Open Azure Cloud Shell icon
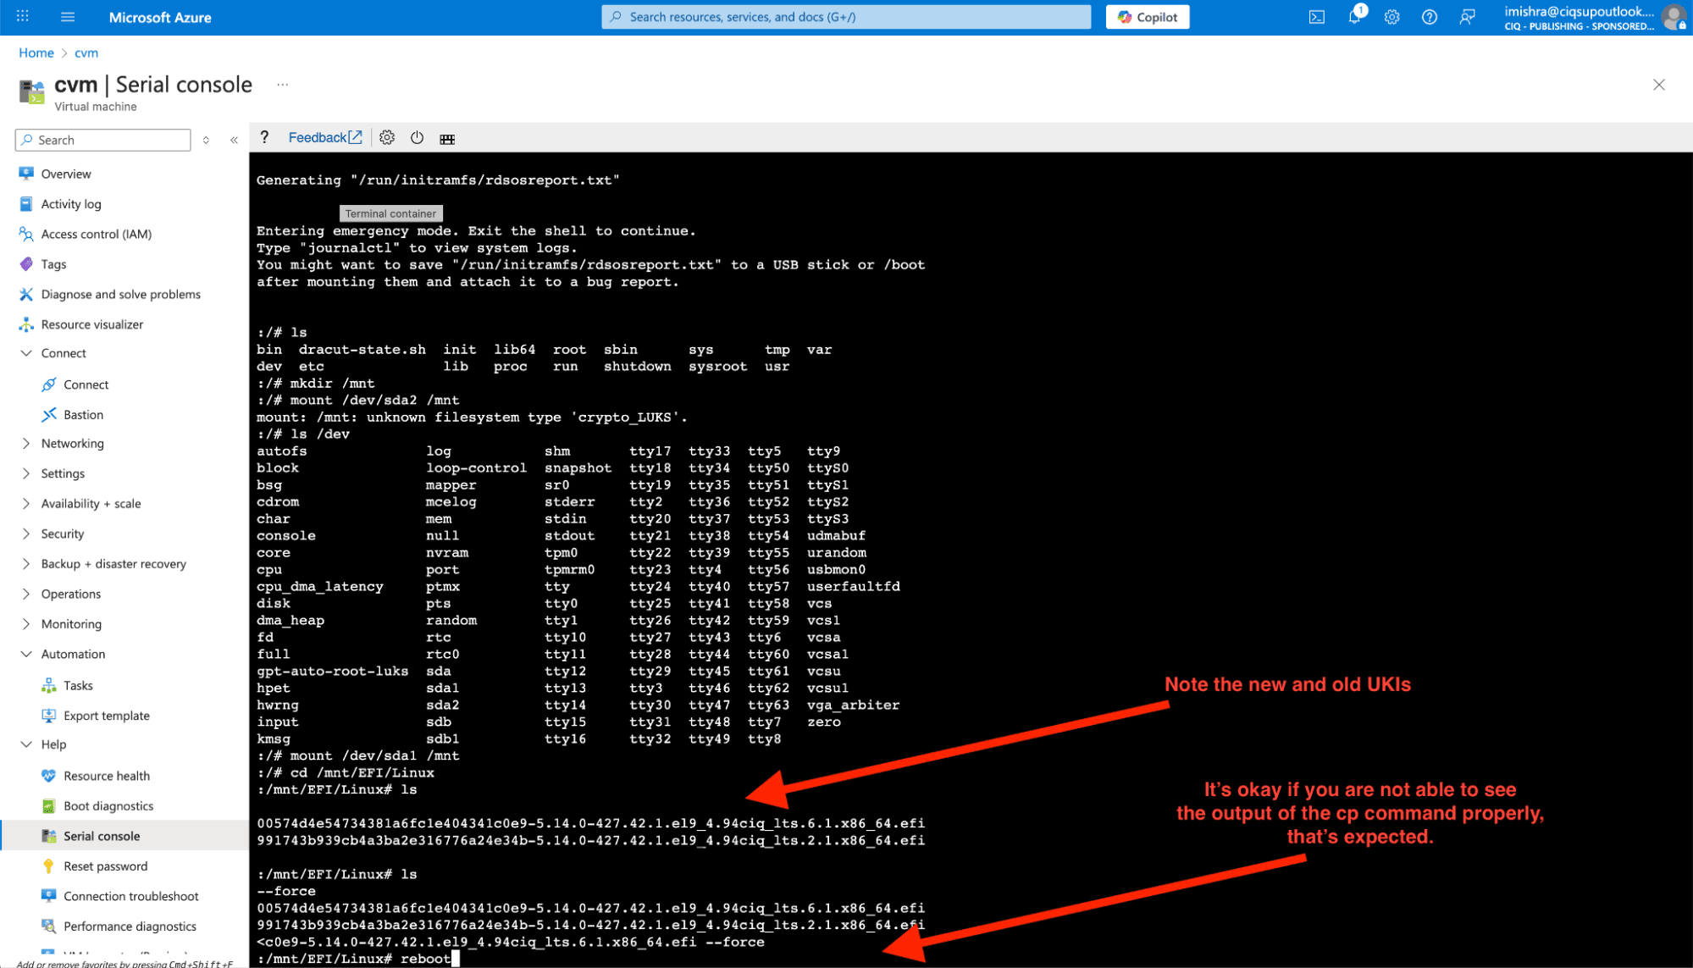The height and width of the screenshot is (968, 1693). [x=1316, y=17]
